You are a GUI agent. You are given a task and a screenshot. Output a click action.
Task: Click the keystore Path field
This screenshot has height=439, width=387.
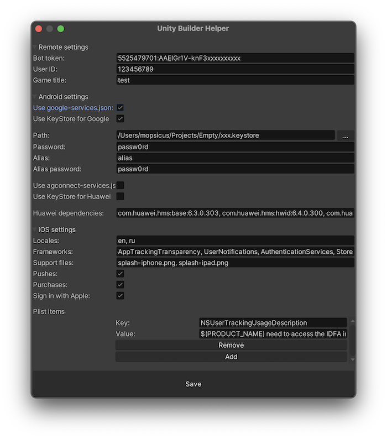(x=226, y=135)
